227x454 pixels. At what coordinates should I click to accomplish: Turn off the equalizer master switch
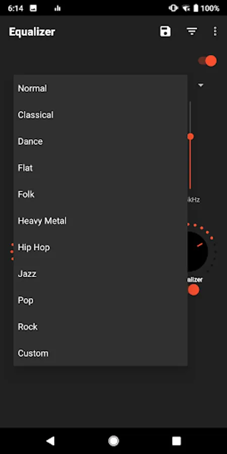click(207, 61)
